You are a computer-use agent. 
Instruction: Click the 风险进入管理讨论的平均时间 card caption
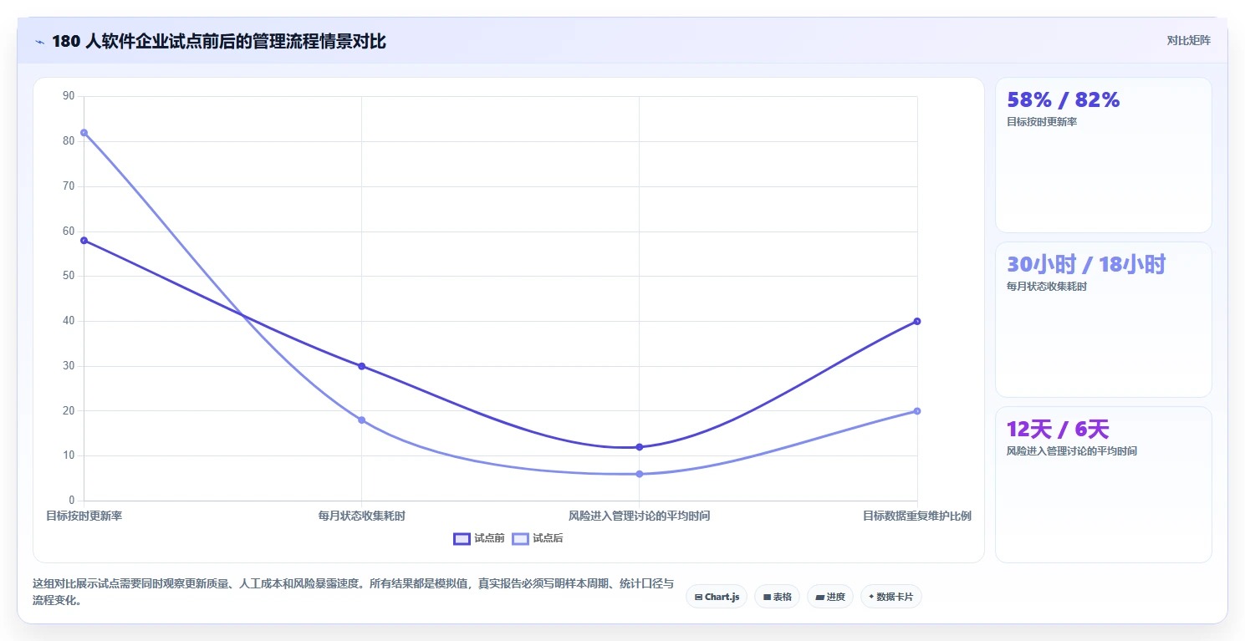[x=1072, y=451]
